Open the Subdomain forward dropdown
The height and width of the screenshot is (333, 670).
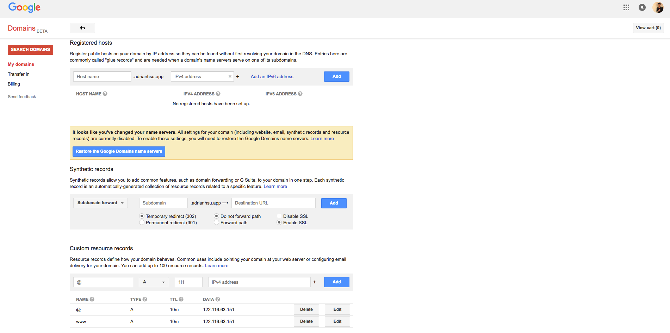click(x=100, y=203)
